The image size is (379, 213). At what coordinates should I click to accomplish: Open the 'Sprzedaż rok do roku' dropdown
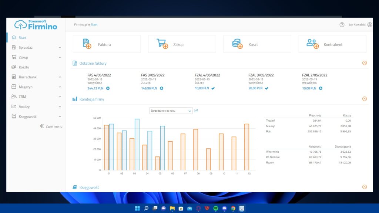171,111
